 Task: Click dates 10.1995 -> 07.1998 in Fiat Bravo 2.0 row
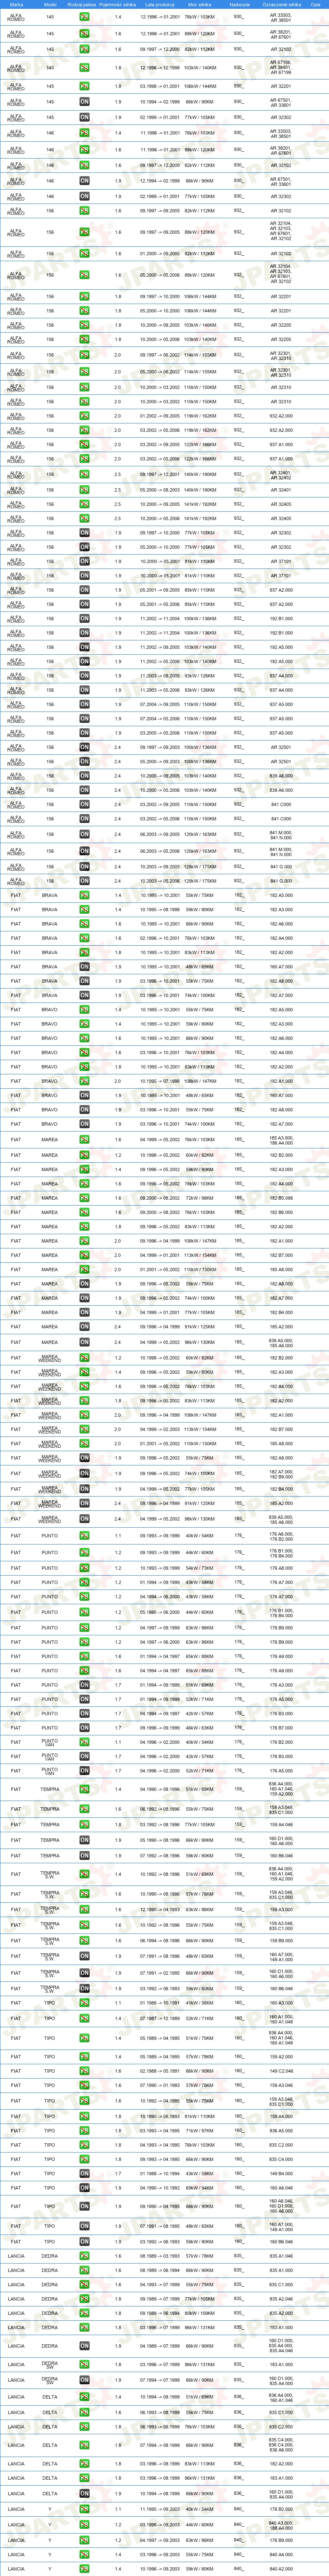160,1081
